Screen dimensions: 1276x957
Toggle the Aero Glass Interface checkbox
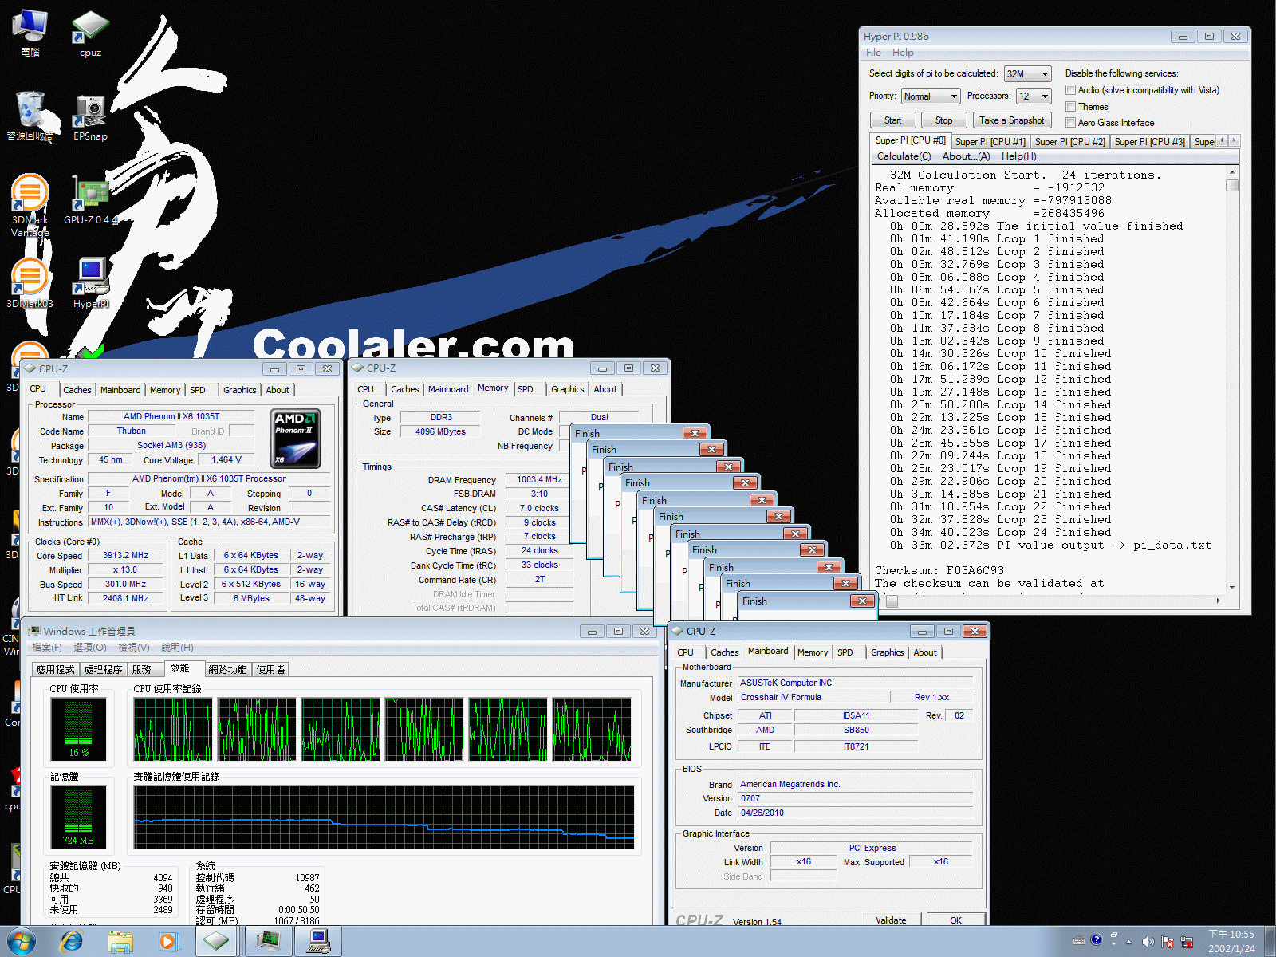1071,123
